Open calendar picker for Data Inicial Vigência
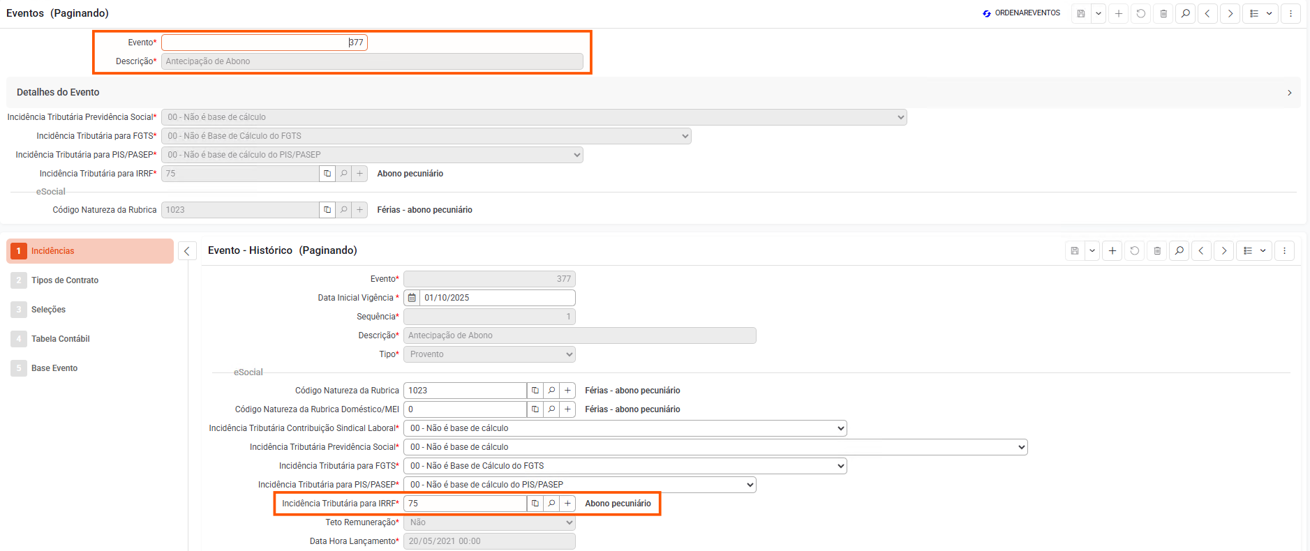1310x551 pixels. click(x=412, y=298)
